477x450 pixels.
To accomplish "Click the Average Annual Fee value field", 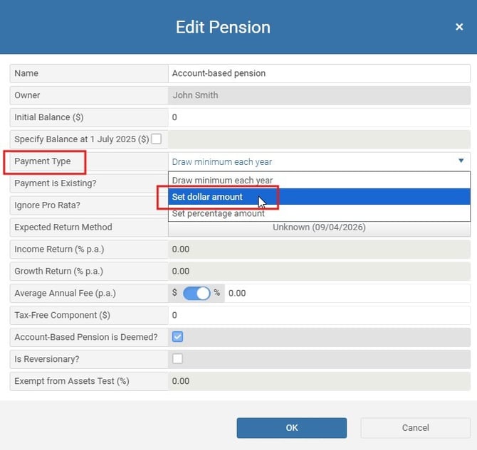I will [x=347, y=293].
